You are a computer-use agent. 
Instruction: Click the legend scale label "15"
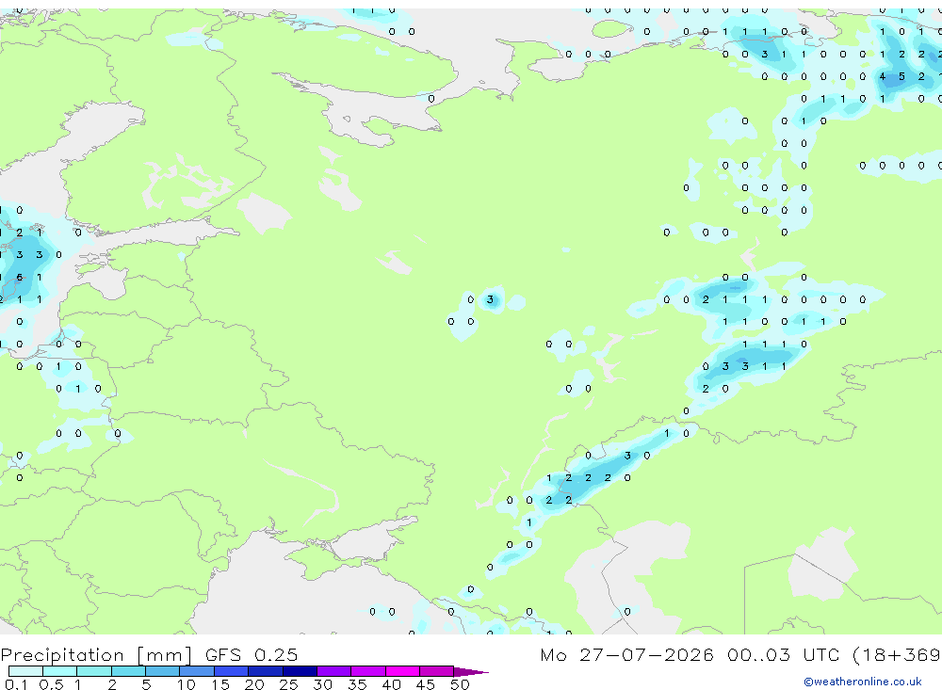(x=219, y=684)
